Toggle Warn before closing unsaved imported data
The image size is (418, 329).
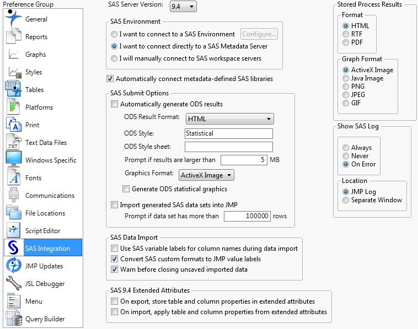point(114,269)
